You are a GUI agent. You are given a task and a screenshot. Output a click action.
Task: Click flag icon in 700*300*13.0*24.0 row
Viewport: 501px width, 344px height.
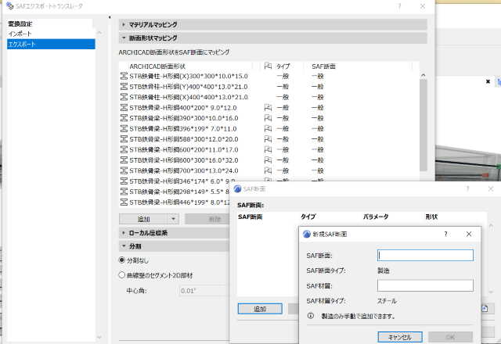pos(268,170)
